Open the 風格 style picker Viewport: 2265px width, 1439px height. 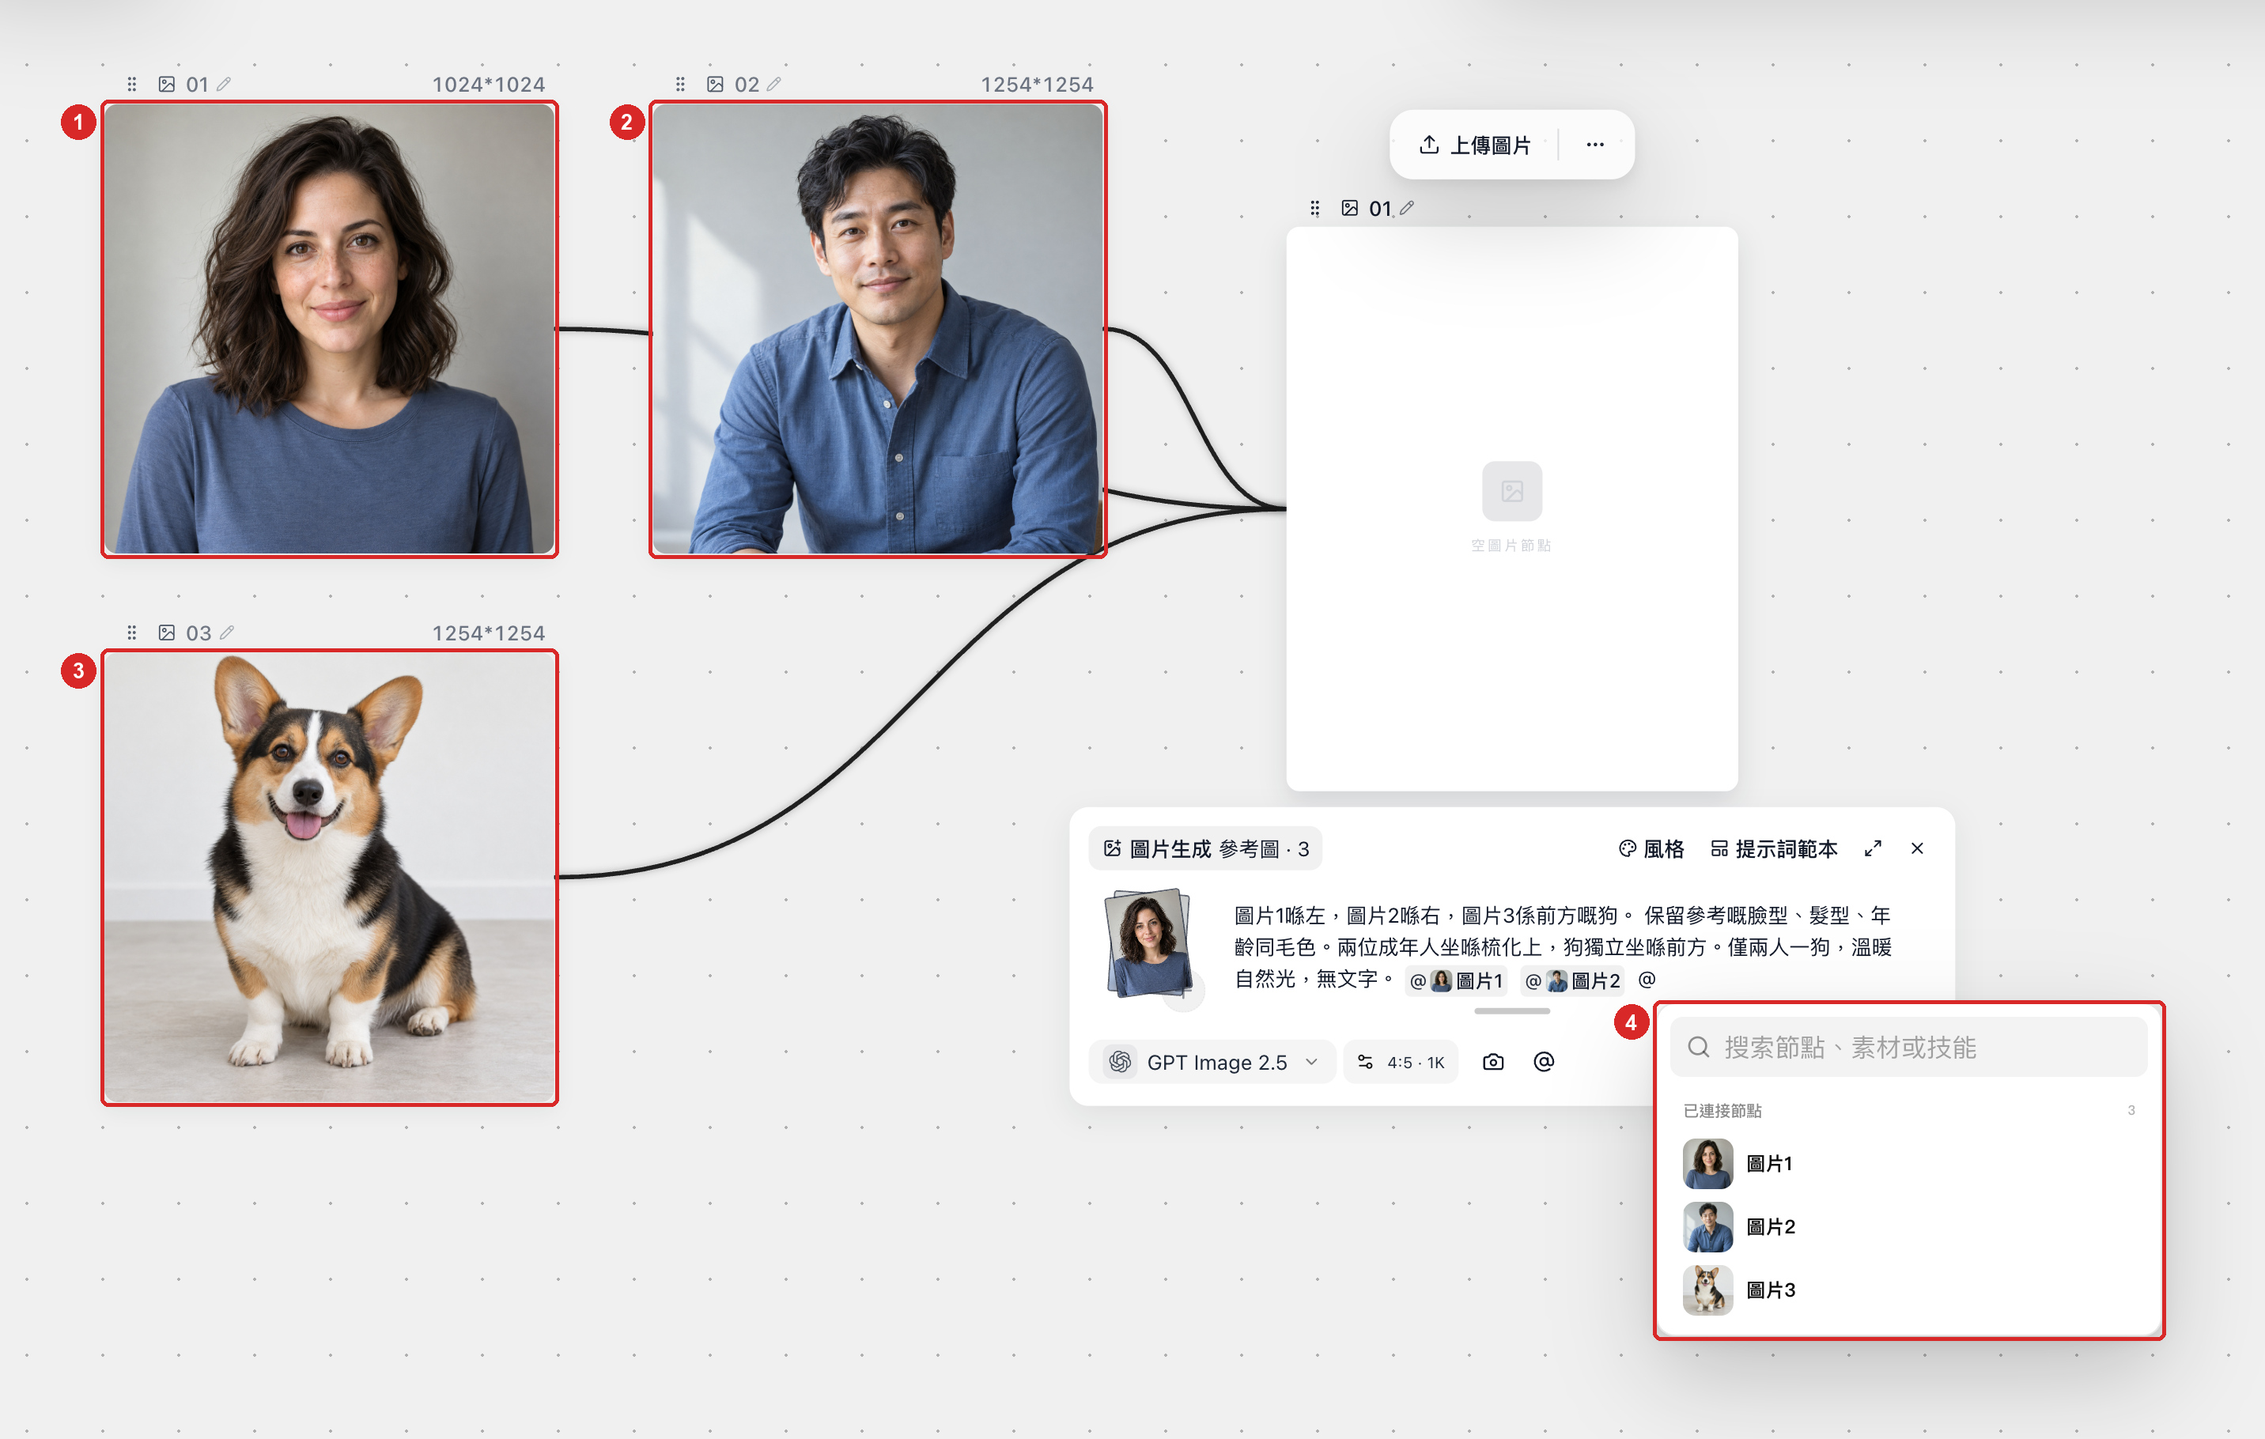pos(1651,849)
